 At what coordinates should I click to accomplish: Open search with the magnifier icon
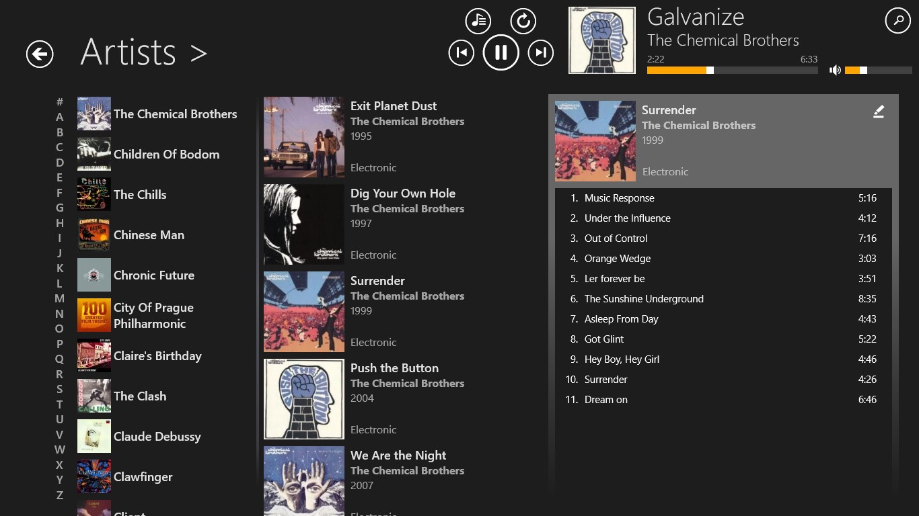pyautogui.click(x=897, y=21)
